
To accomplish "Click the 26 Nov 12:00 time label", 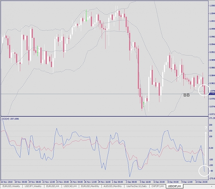I will pyautogui.click(x=90, y=182).
